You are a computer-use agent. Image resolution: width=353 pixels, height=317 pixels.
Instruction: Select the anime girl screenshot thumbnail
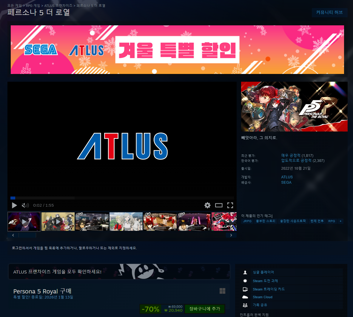pos(126,222)
